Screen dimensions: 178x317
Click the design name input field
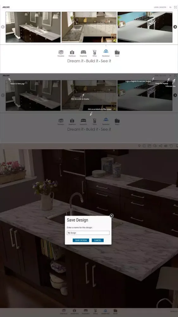pos(88,233)
